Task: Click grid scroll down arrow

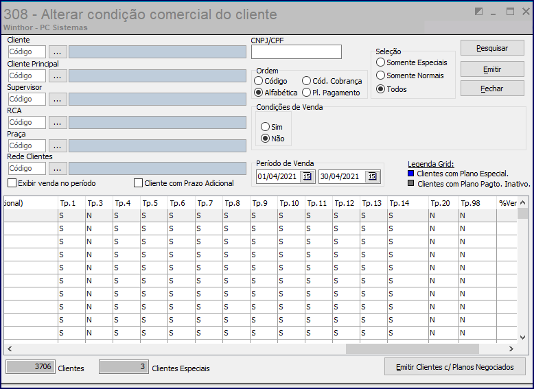Action: (523, 338)
